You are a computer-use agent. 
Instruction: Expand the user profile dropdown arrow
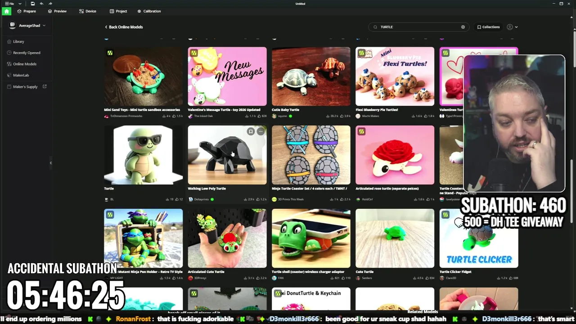[516, 27]
